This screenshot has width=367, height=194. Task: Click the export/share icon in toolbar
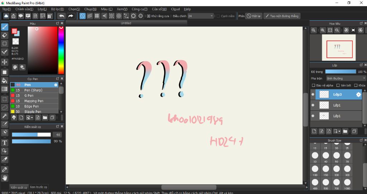(x=13, y=16)
